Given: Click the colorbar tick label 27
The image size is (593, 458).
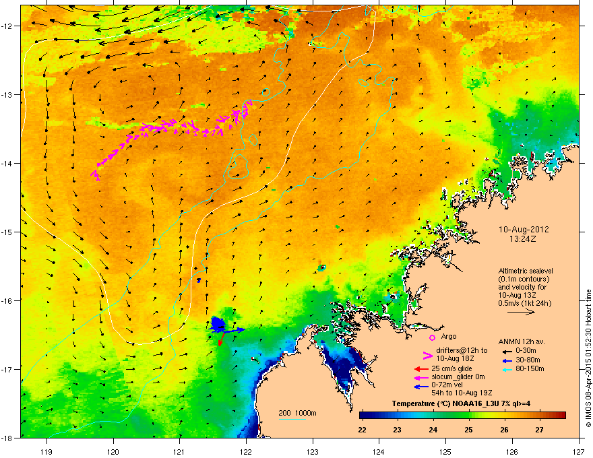Looking at the screenshot, I should point(539,430).
